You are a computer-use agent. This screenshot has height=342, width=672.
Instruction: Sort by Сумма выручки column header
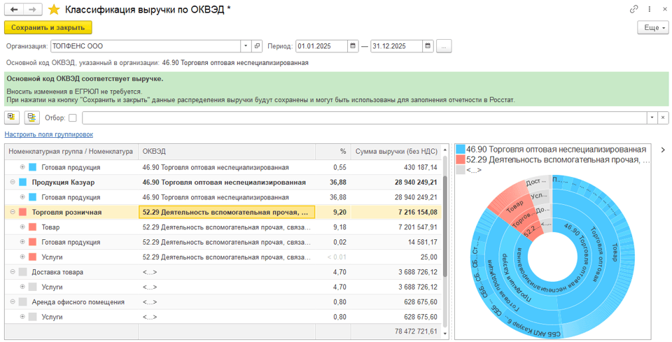pyautogui.click(x=395, y=152)
